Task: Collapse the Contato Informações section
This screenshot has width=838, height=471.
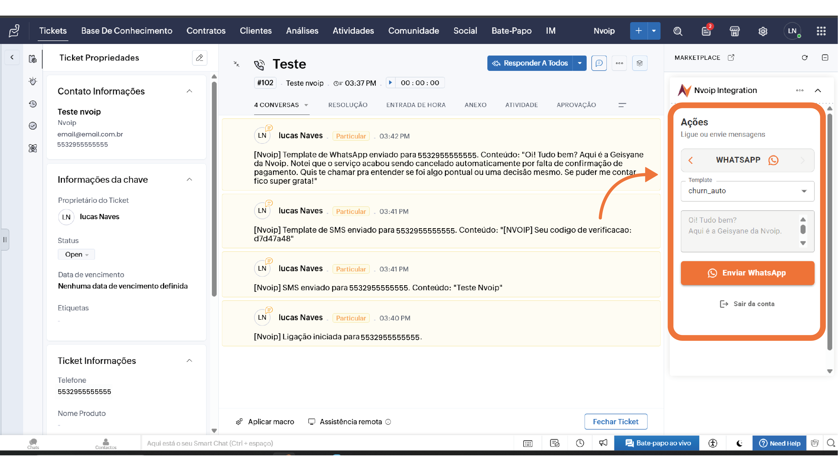Action: [189, 91]
